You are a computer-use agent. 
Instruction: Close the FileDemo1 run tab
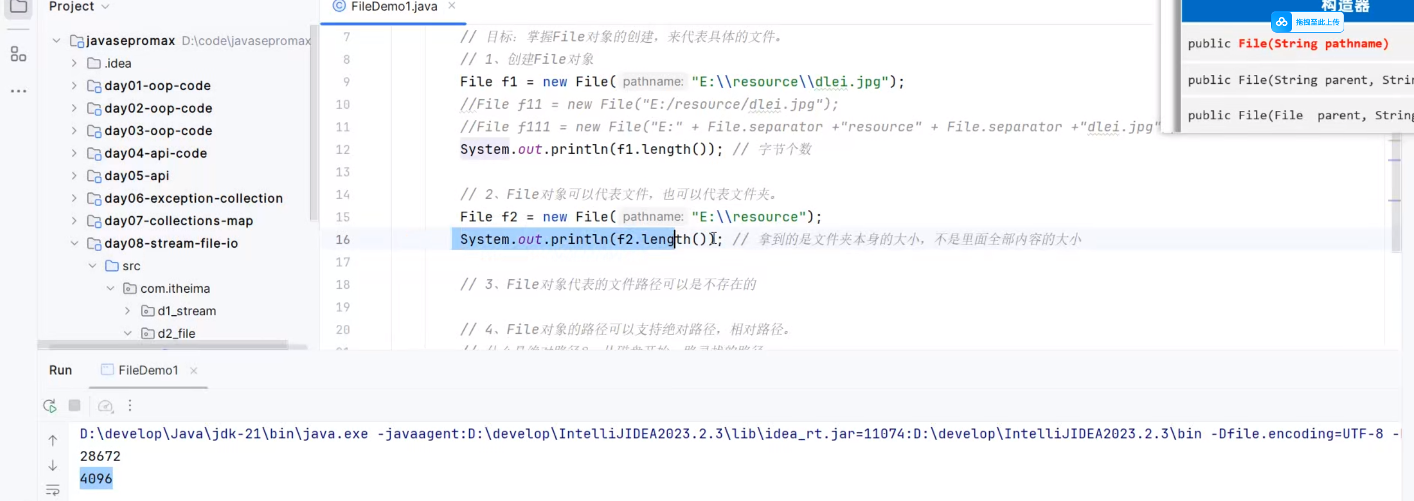tap(194, 370)
